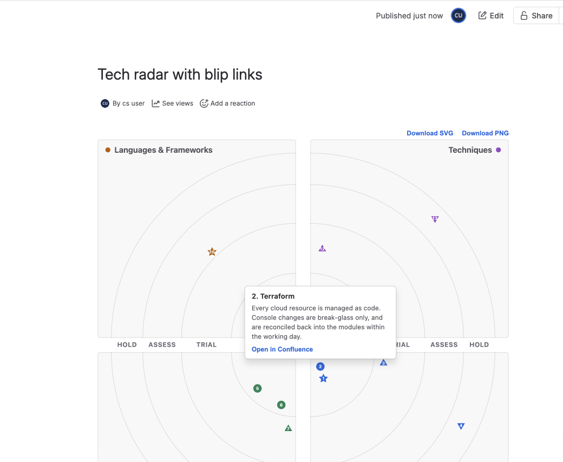Viewport: 563px width, 462px height.
Task: Select blue star blip 1
Action: [x=323, y=378]
